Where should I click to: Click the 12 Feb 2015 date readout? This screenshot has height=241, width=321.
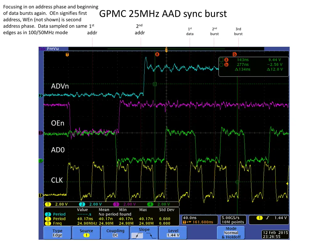[x=275, y=233]
